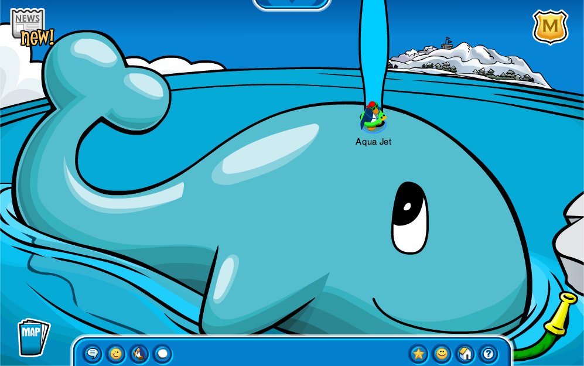Open help question mark icon
584x366 pixels.
(x=489, y=353)
